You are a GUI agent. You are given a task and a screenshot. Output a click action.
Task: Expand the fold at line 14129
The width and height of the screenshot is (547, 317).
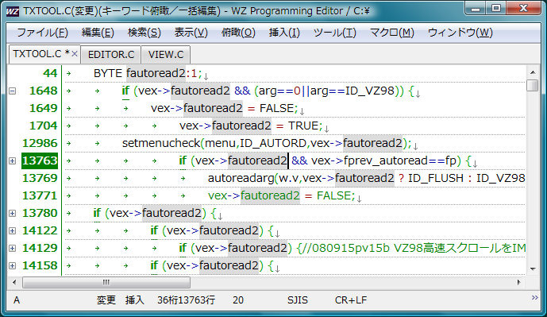click(12, 248)
